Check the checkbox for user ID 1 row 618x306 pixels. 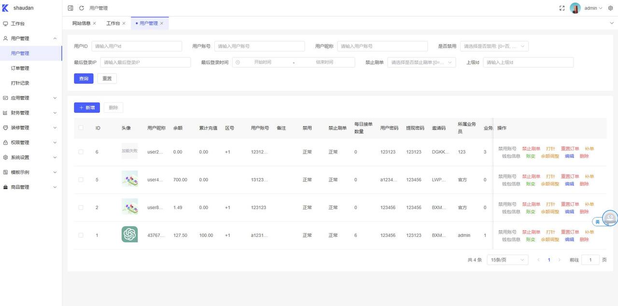pyautogui.click(x=81, y=236)
